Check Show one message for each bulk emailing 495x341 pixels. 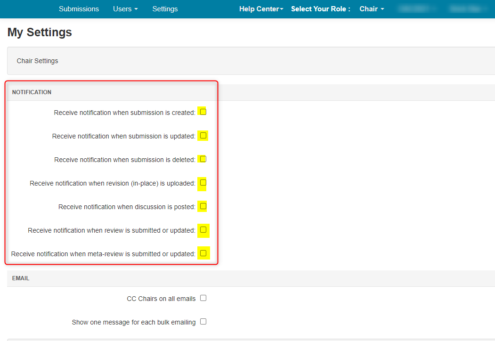tap(203, 321)
